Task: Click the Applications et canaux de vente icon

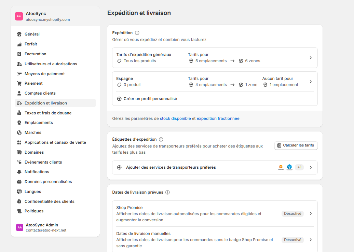Action: coord(19,142)
